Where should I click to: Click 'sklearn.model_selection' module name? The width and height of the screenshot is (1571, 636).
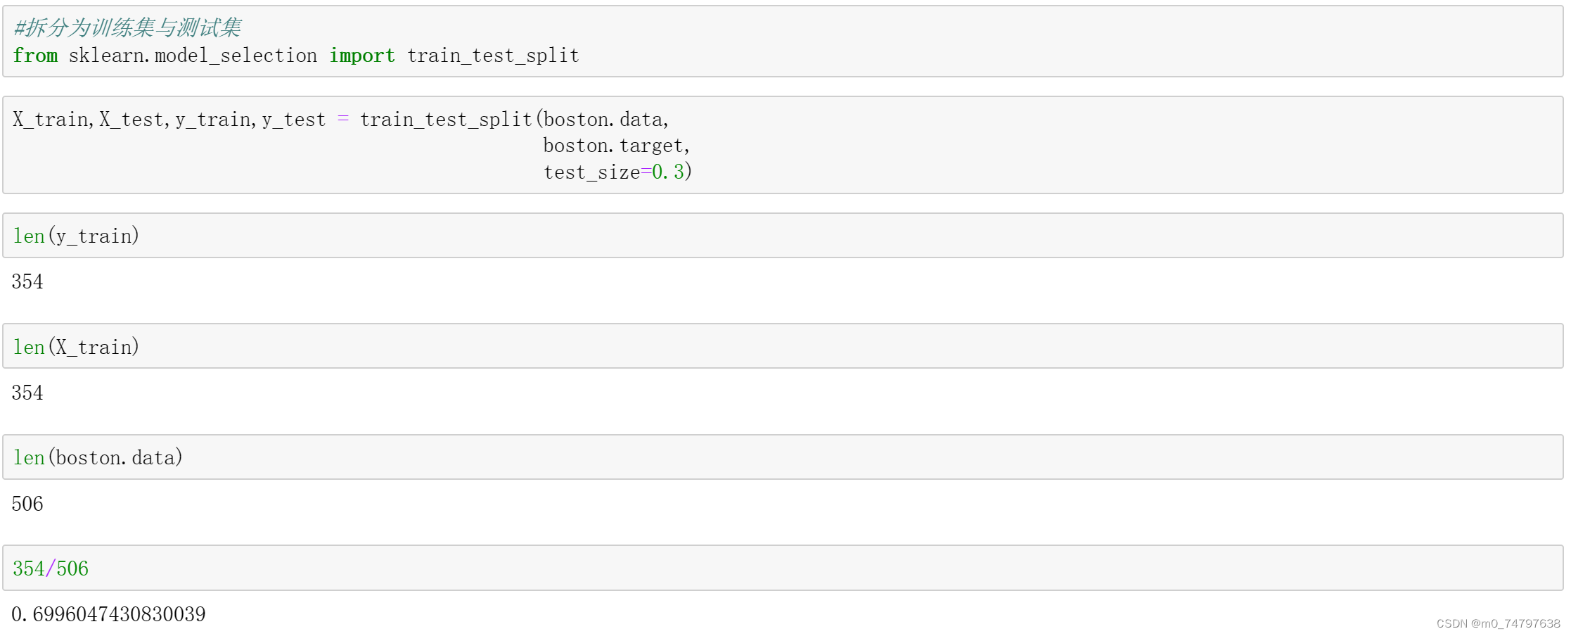[x=193, y=56]
